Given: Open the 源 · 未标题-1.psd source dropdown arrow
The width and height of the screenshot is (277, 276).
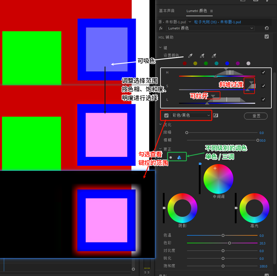Looking at the screenshot, I should click(x=190, y=22).
